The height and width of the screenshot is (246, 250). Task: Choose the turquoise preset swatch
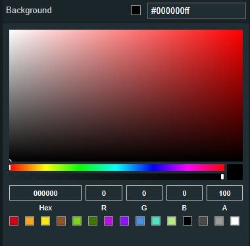coord(156,221)
